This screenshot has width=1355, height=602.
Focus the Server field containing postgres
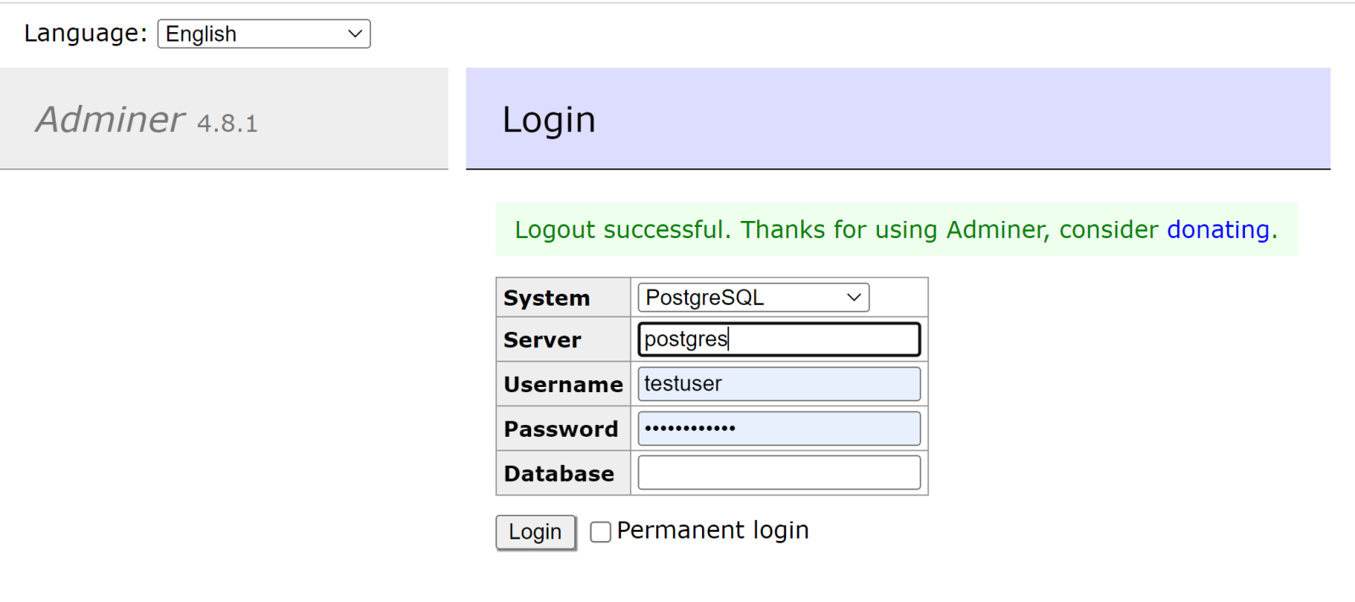tap(778, 340)
